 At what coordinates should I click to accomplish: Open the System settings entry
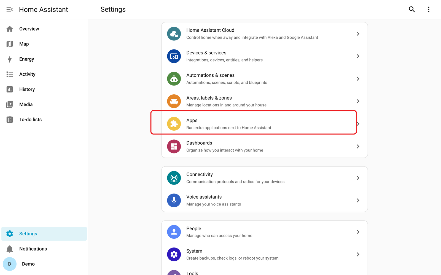(265, 254)
